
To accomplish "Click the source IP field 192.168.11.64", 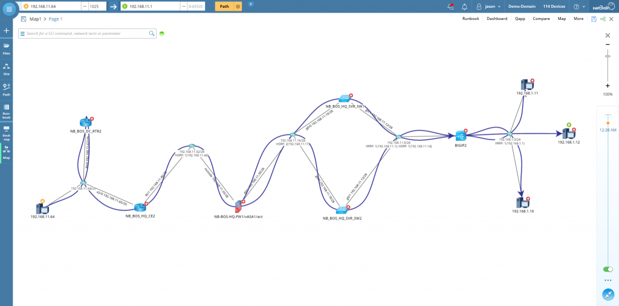I will 51,6.
